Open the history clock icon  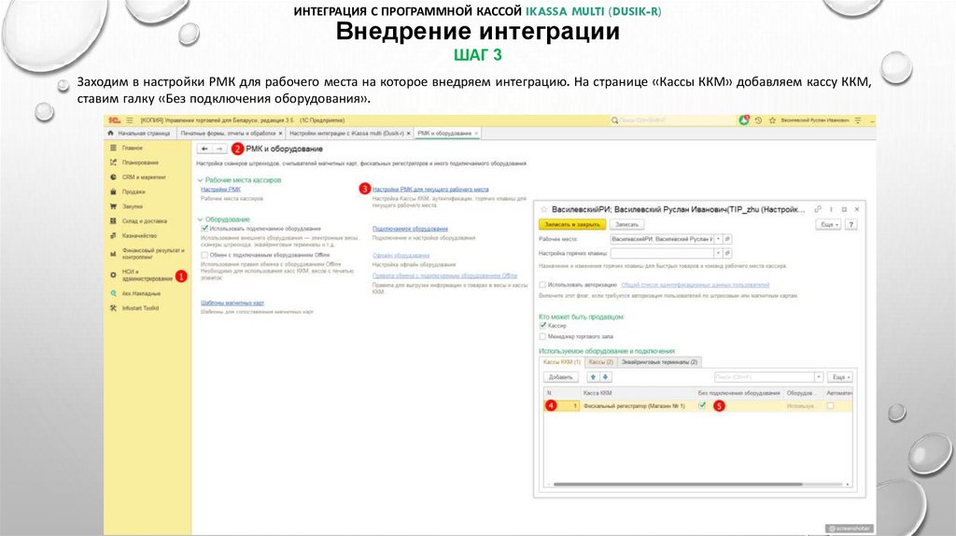click(x=758, y=120)
